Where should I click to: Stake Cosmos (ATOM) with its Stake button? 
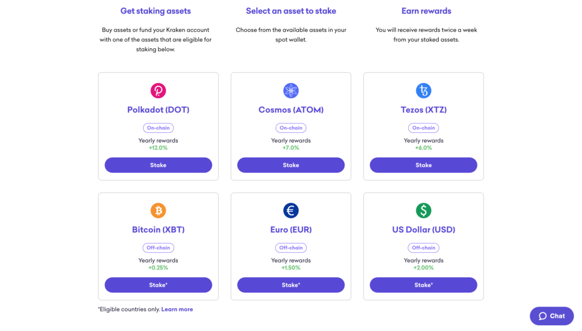pyautogui.click(x=290, y=165)
